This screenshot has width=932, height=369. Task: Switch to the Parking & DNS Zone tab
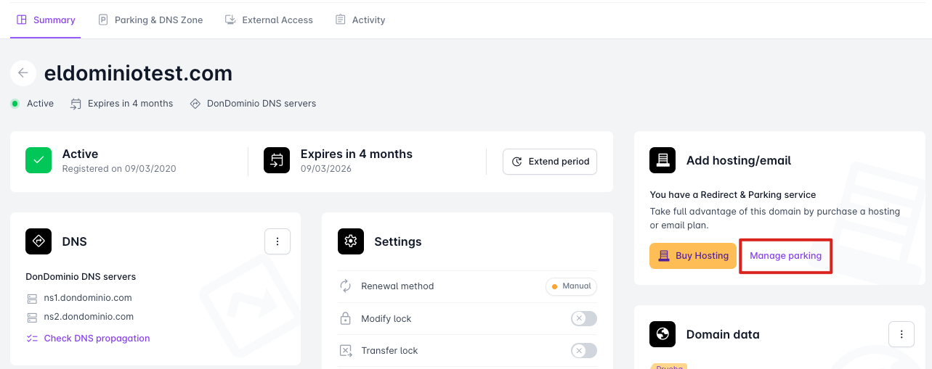tap(150, 20)
